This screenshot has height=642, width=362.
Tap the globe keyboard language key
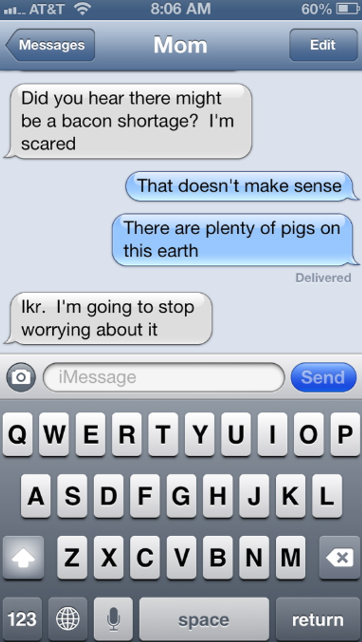pyautogui.click(x=68, y=619)
